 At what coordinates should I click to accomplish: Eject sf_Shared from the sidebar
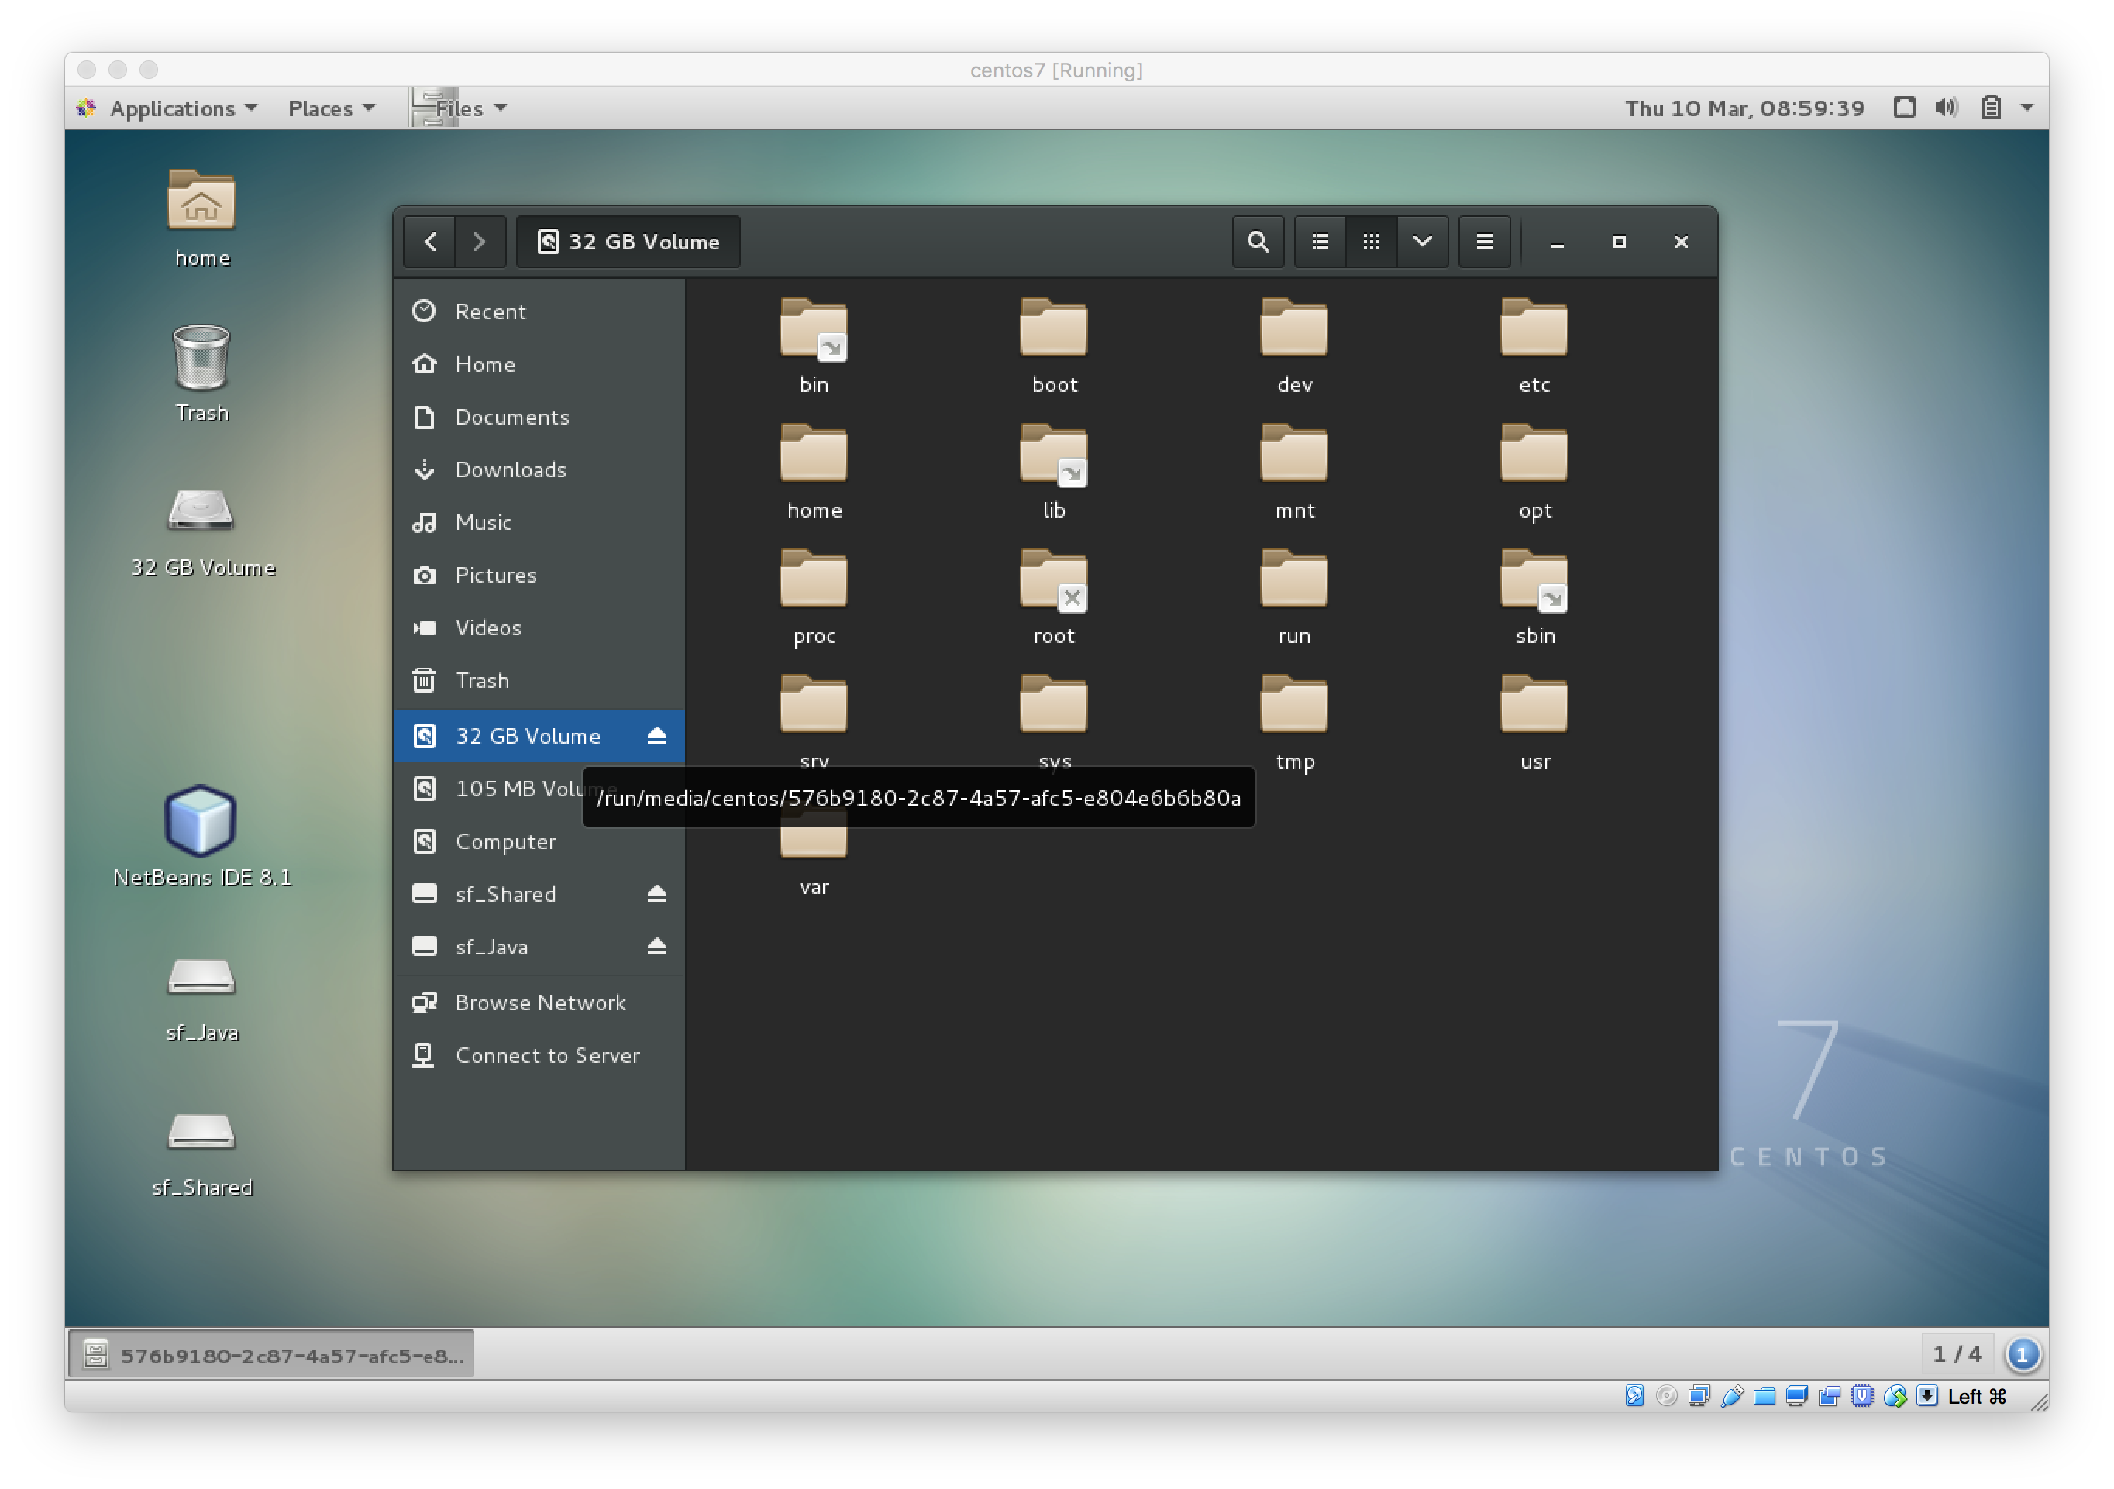point(656,893)
